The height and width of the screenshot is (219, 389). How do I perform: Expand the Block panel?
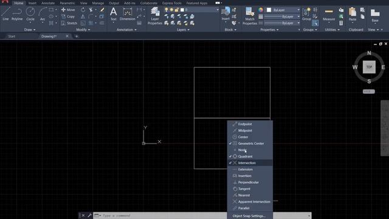230,30
